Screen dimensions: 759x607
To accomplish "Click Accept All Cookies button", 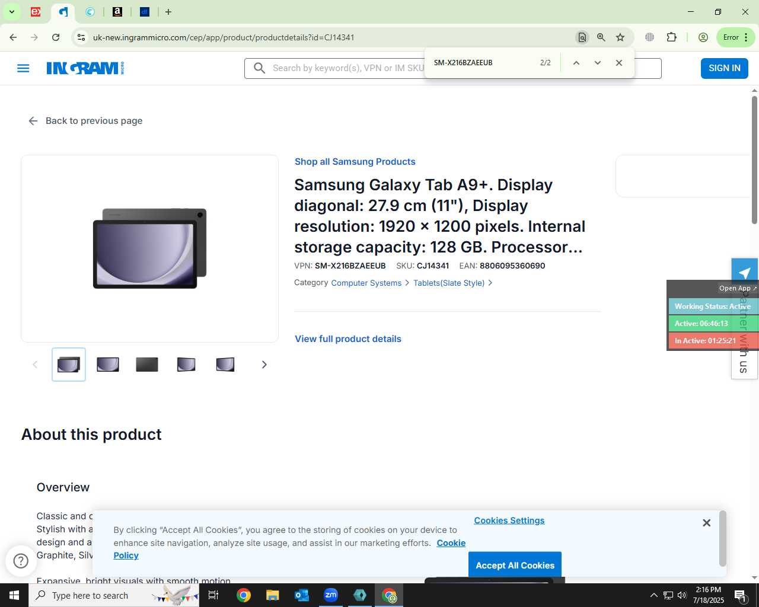I will coord(515,565).
